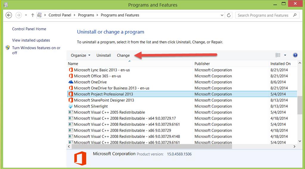Image resolution: width=305 pixels, height=169 pixels.
Task: Click the Change toolbar button
Action: pos(123,55)
